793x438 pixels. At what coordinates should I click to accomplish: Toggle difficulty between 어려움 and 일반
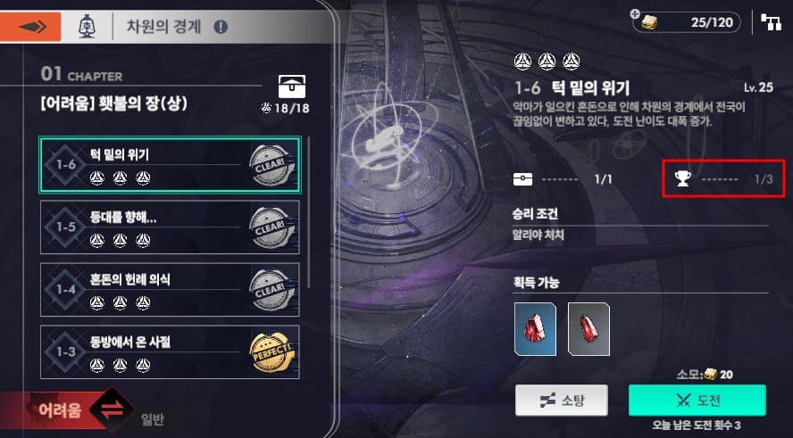coord(112,409)
